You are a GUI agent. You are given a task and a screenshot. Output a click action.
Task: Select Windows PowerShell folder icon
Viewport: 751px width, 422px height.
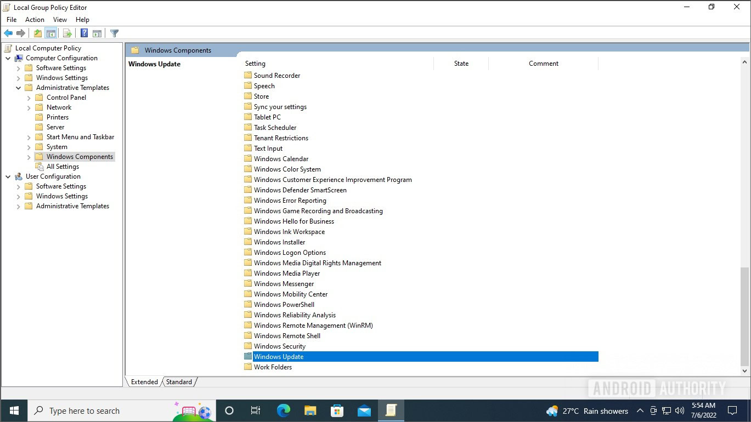pyautogui.click(x=248, y=304)
